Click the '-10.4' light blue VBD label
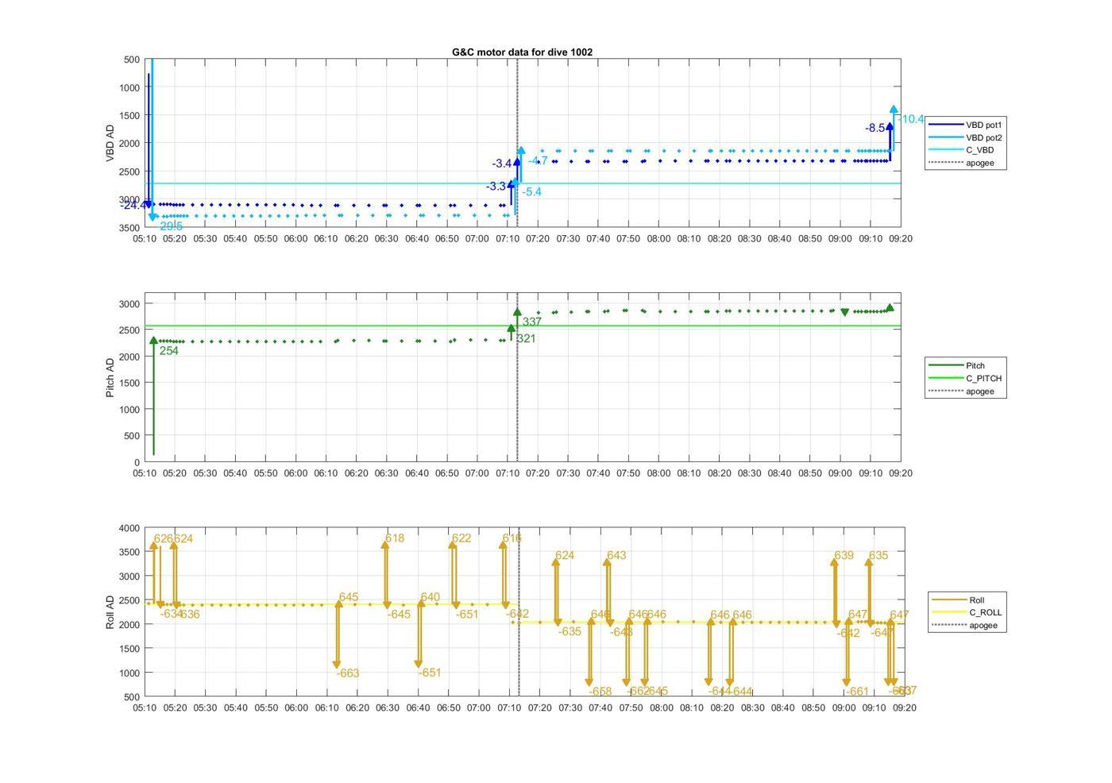Viewport: 1112px width, 783px height. point(911,119)
